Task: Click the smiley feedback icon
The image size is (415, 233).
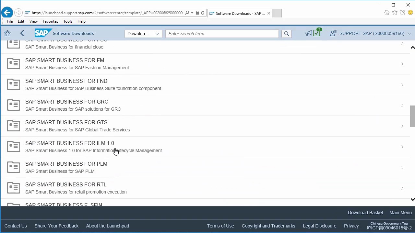Action: click(410, 13)
